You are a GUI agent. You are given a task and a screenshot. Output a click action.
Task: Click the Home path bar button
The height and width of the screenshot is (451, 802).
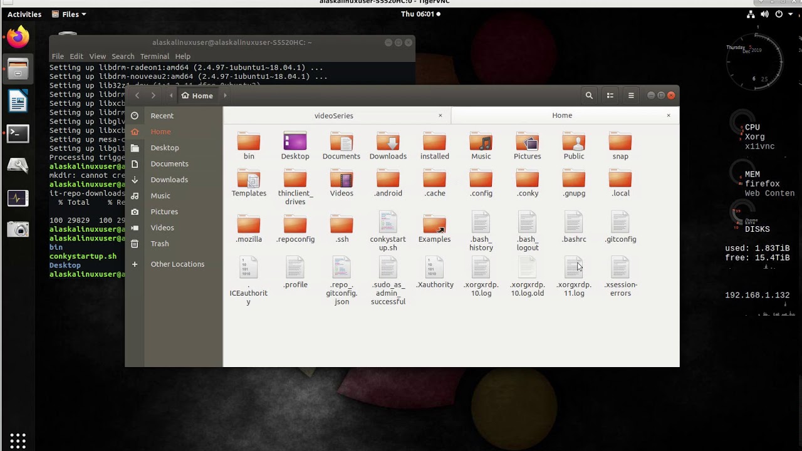click(x=197, y=95)
